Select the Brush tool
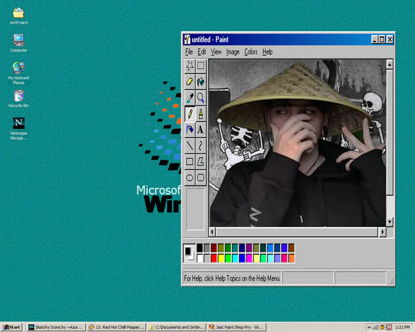The width and height of the screenshot is (415, 332). (201, 114)
